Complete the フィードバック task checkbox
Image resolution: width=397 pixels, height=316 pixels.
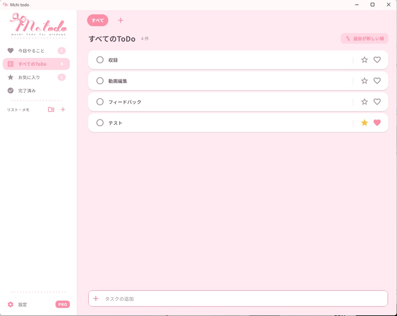[100, 102]
